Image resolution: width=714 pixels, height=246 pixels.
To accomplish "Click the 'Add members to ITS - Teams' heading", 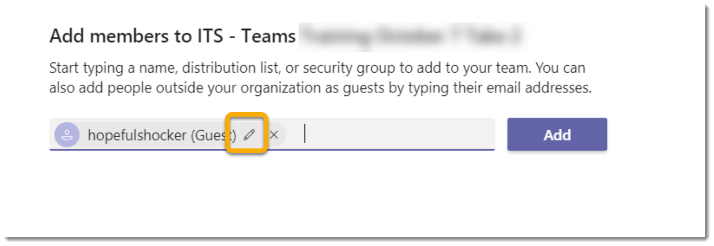I will pos(172,36).
